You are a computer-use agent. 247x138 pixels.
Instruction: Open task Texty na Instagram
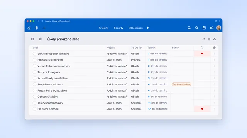tap(49, 72)
